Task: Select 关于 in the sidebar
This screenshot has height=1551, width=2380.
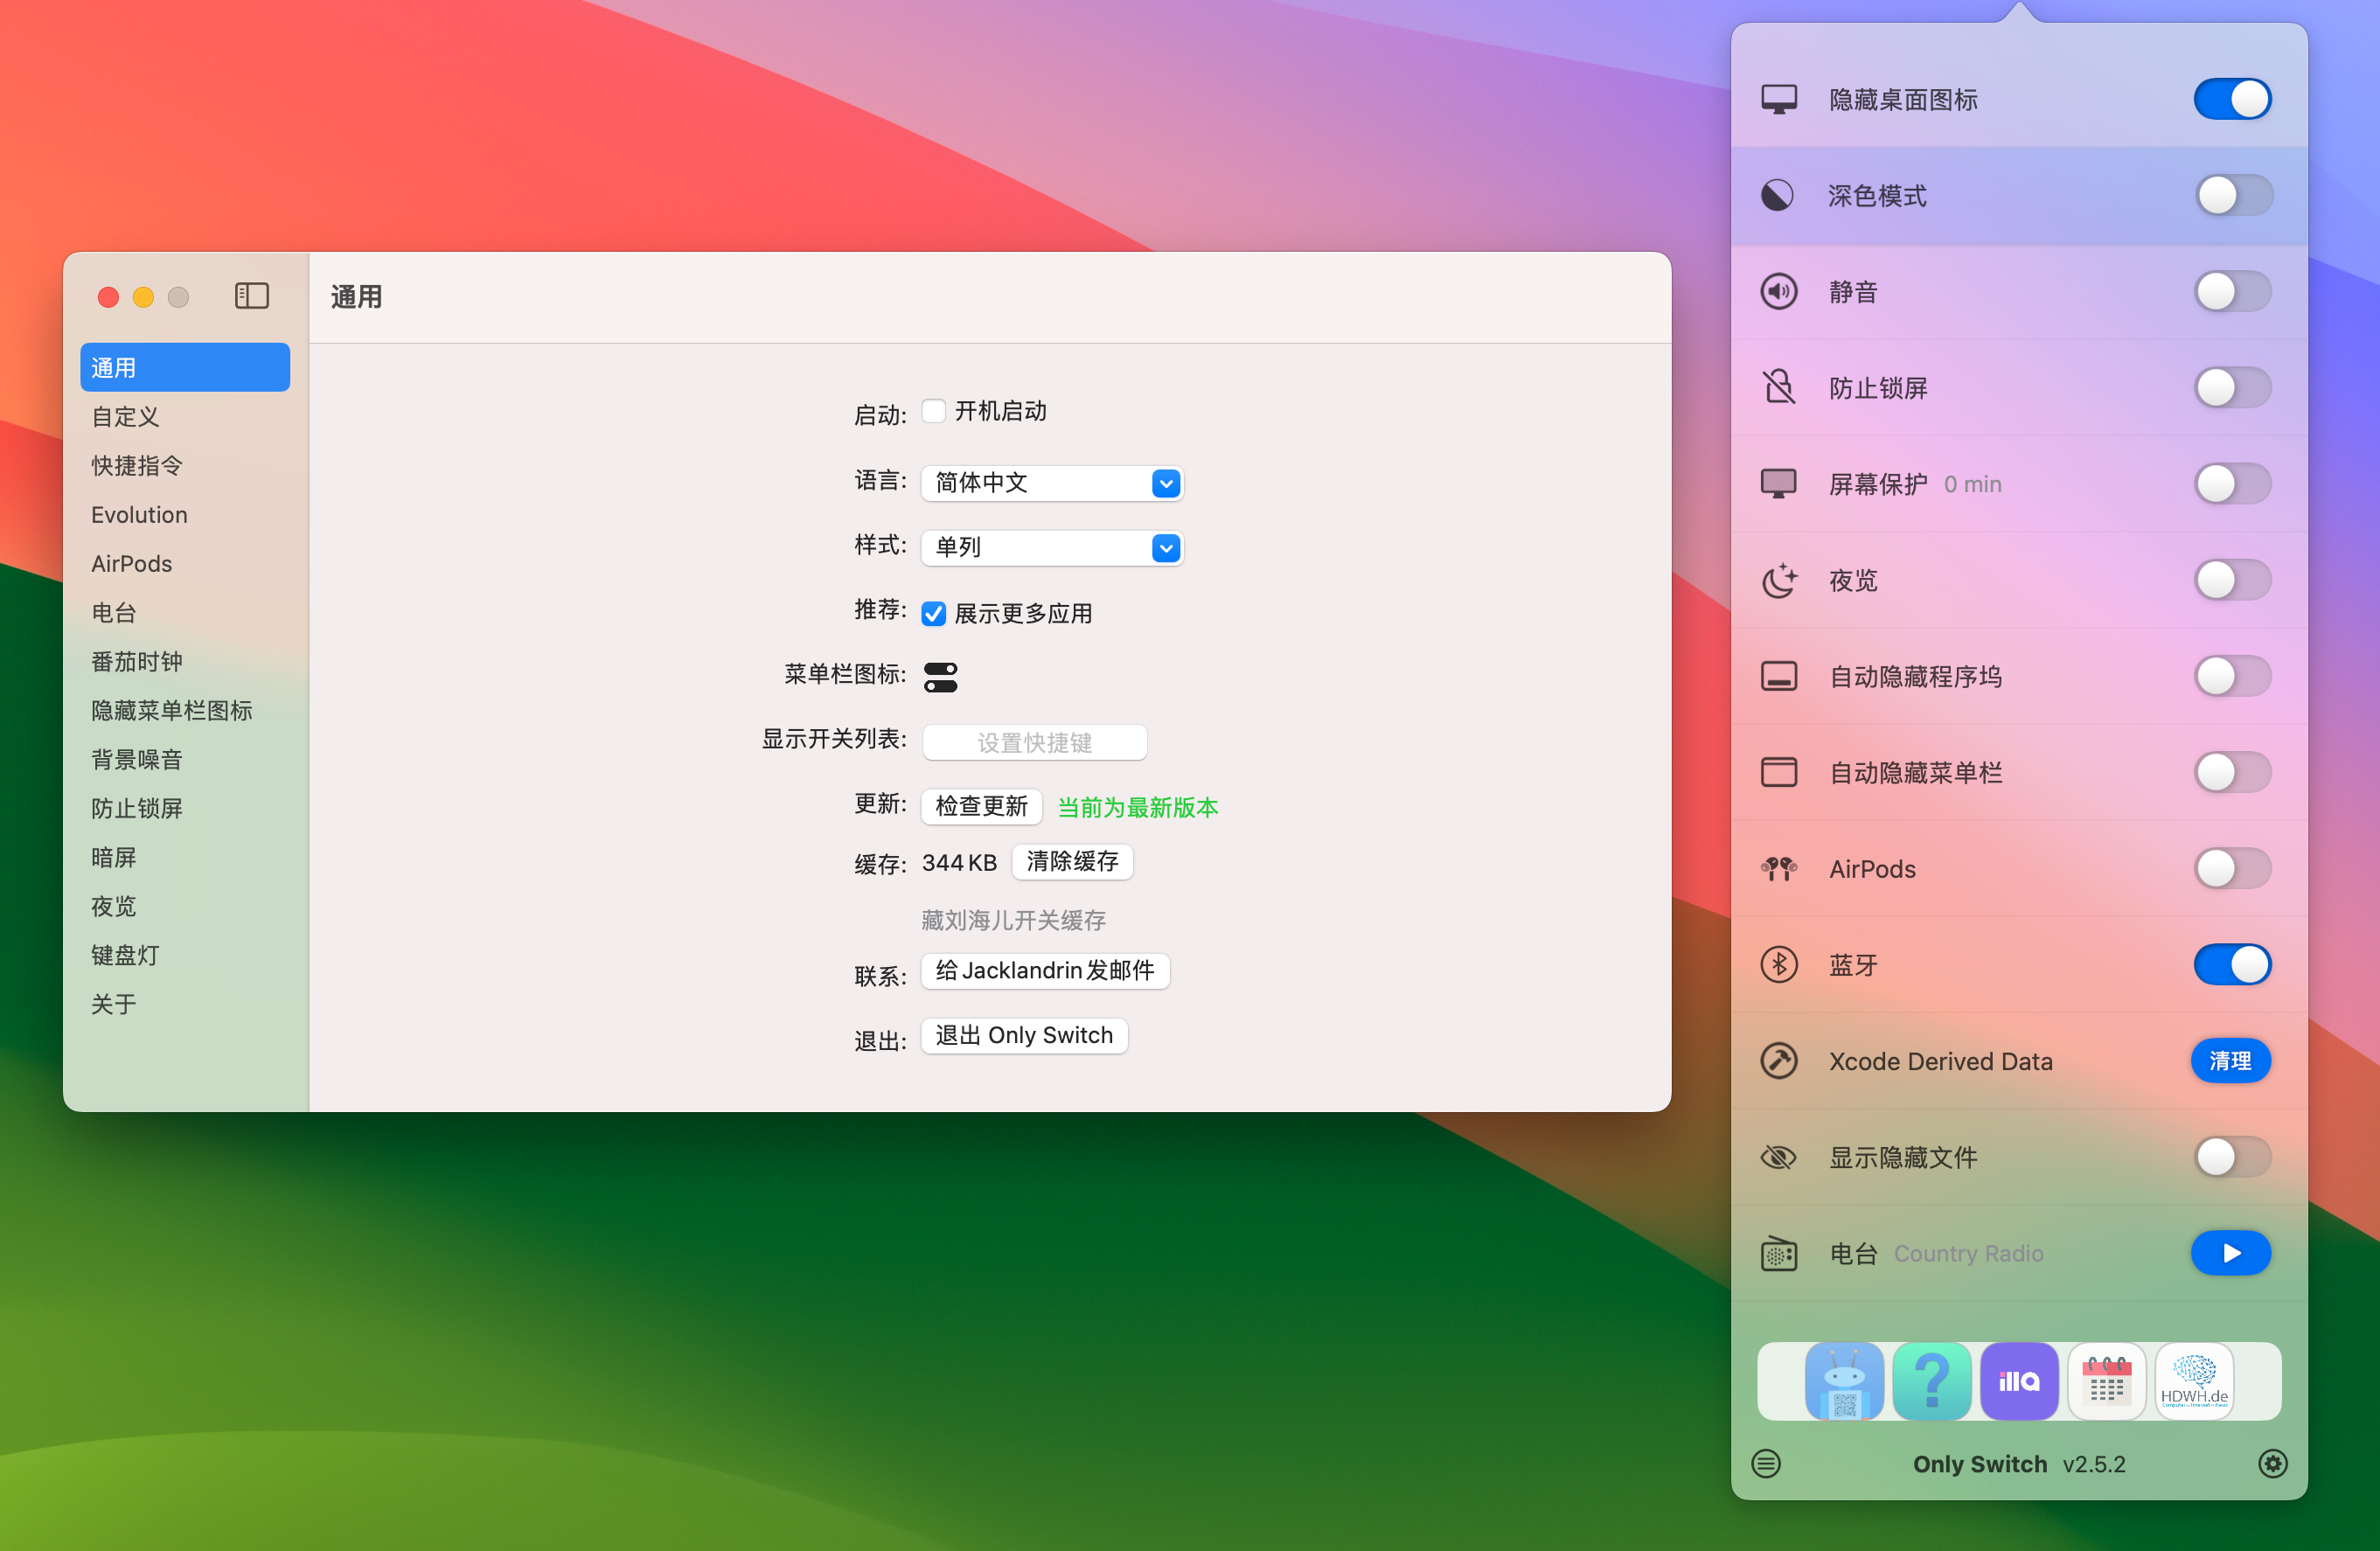Action: (114, 1004)
